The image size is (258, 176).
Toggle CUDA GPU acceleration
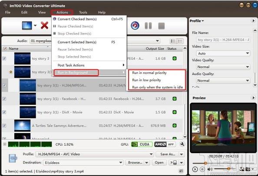tap(142, 144)
